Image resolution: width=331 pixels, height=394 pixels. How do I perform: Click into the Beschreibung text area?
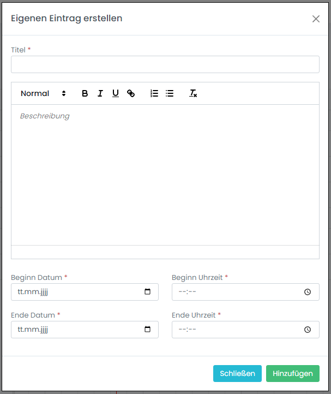tap(165, 175)
